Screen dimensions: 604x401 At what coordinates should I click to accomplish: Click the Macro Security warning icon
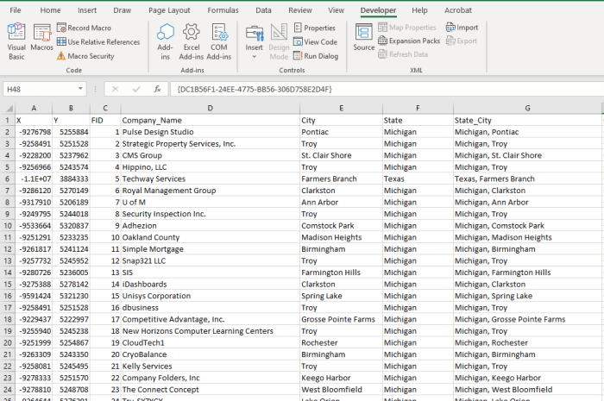pos(61,56)
